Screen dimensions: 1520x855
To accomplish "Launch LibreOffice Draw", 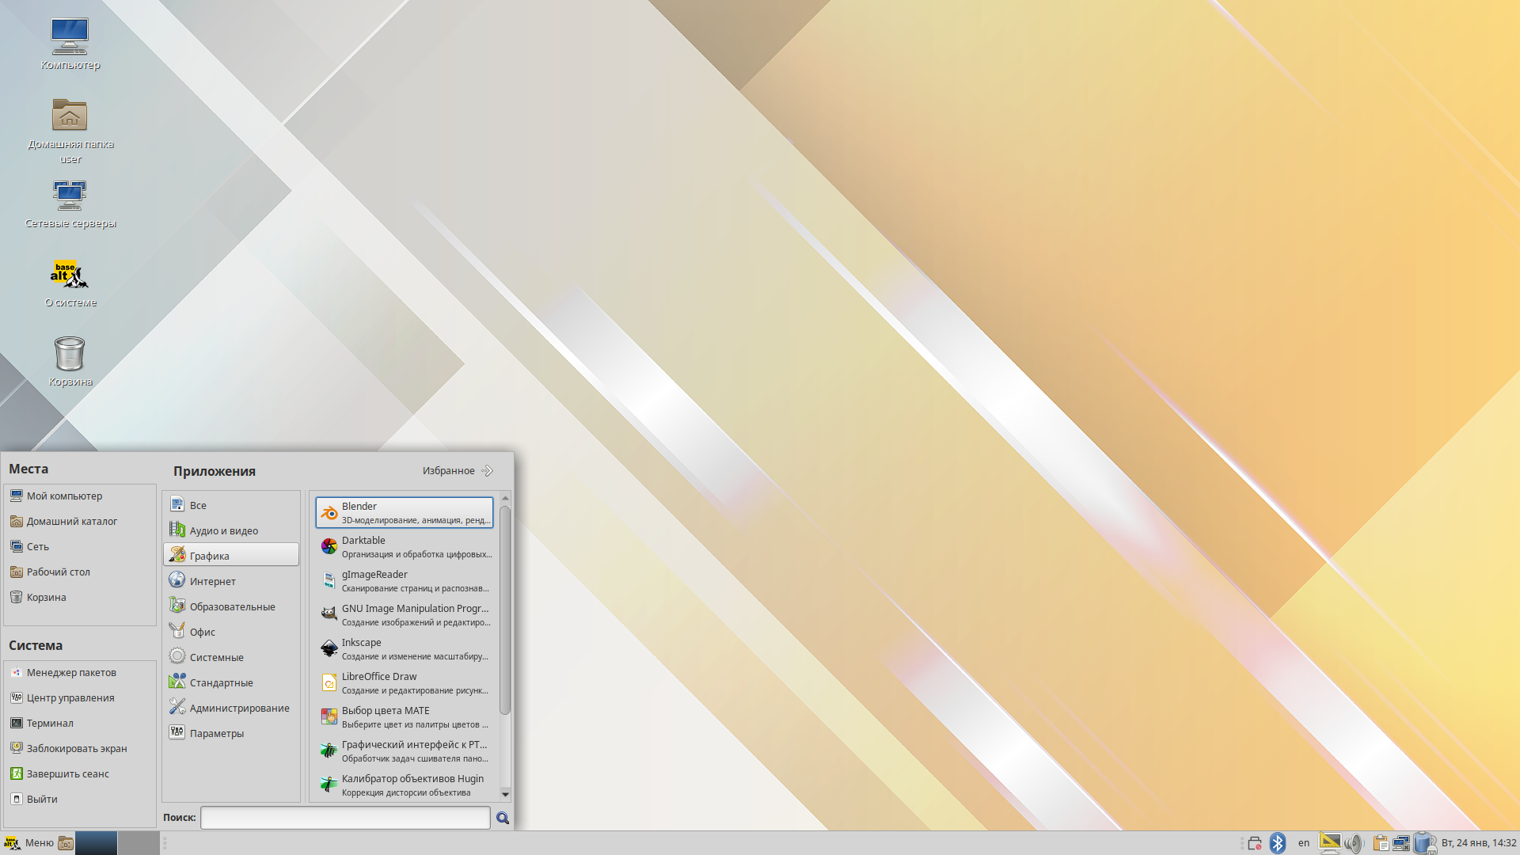I will tap(404, 682).
